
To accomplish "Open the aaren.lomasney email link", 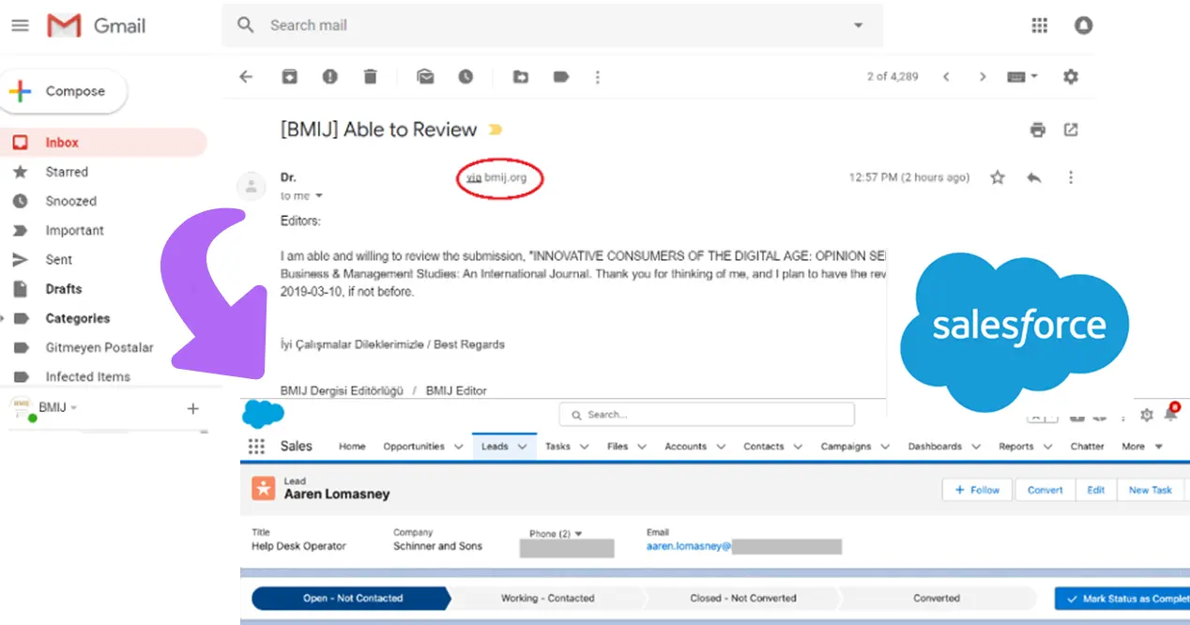I will 689,546.
